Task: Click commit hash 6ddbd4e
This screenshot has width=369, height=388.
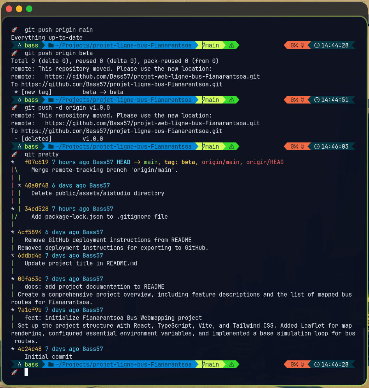Action: pyautogui.click(x=30, y=256)
